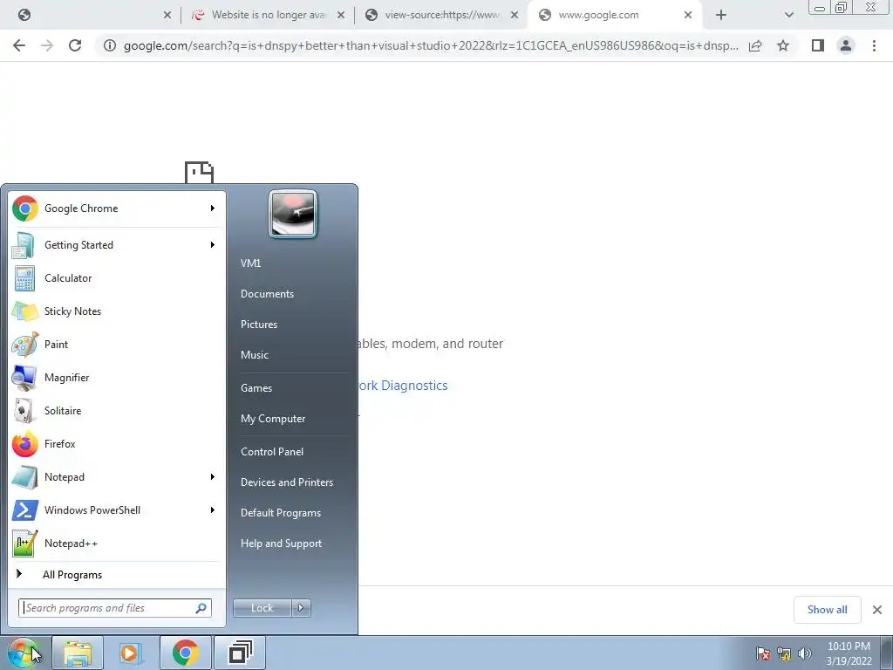The width and height of the screenshot is (893, 670).
Task: Switch to the first untitled tab
Action: click(x=92, y=15)
